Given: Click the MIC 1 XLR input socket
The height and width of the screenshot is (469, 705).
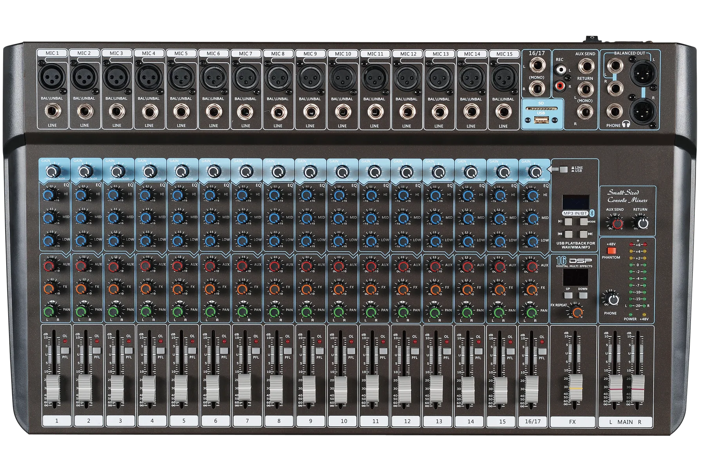Looking at the screenshot, I should 52,77.
